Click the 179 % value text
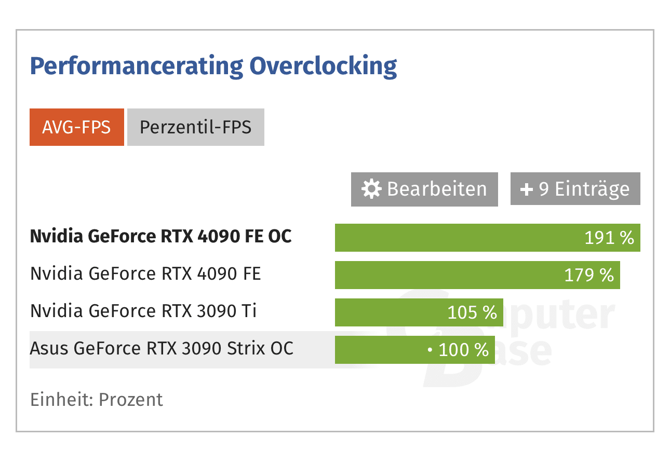This screenshot has width=670, height=451. pos(589,275)
